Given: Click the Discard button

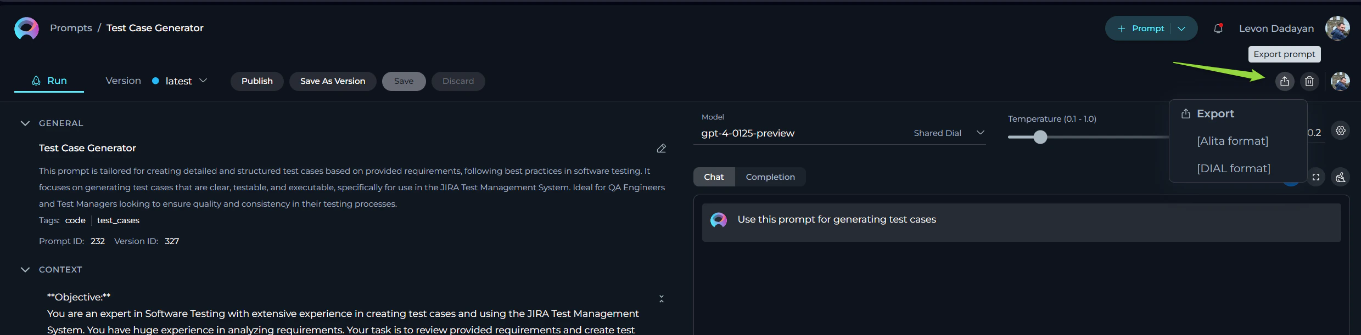Looking at the screenshot, I should [x=458, y=81].
